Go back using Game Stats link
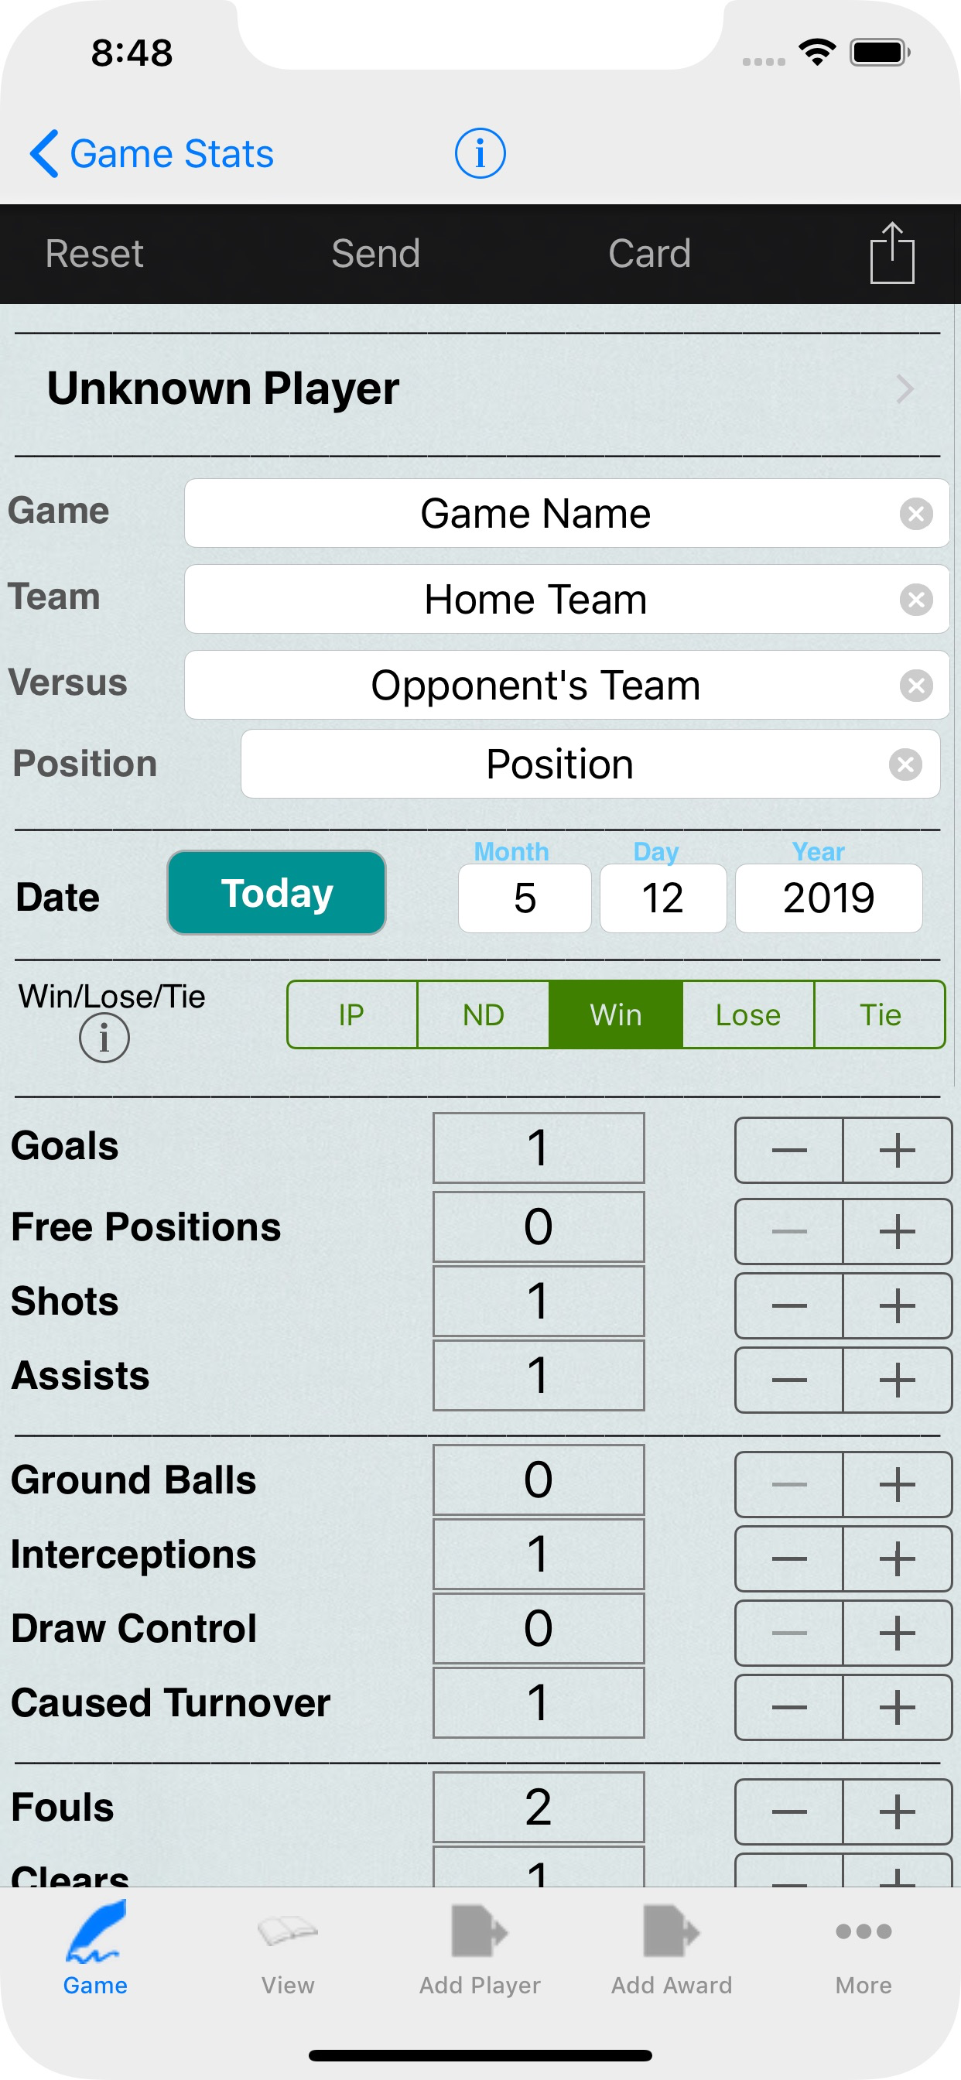The image size is (961, 2080). 152,152
